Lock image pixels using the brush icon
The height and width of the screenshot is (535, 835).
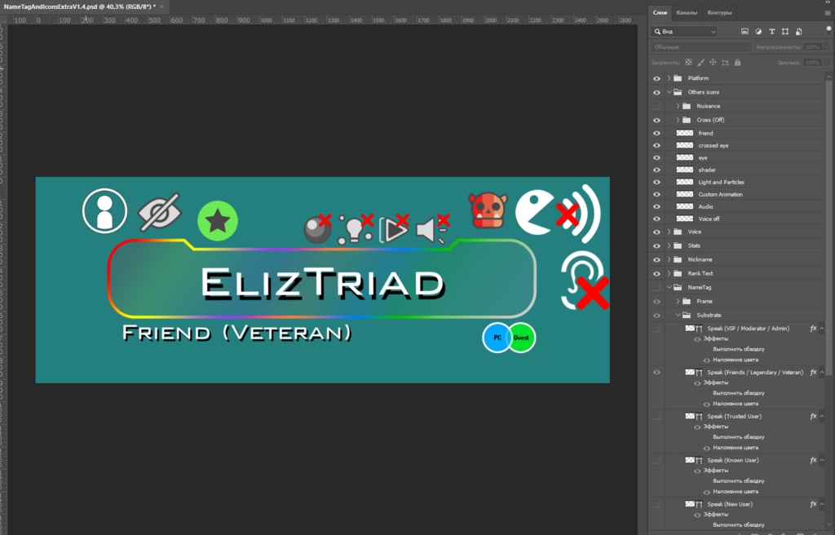[700, 62]
